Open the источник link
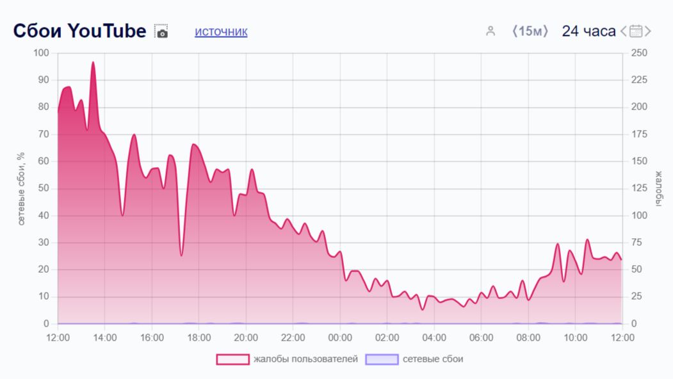The height and width of the screenshot is (379, 673). pos(221,31)
